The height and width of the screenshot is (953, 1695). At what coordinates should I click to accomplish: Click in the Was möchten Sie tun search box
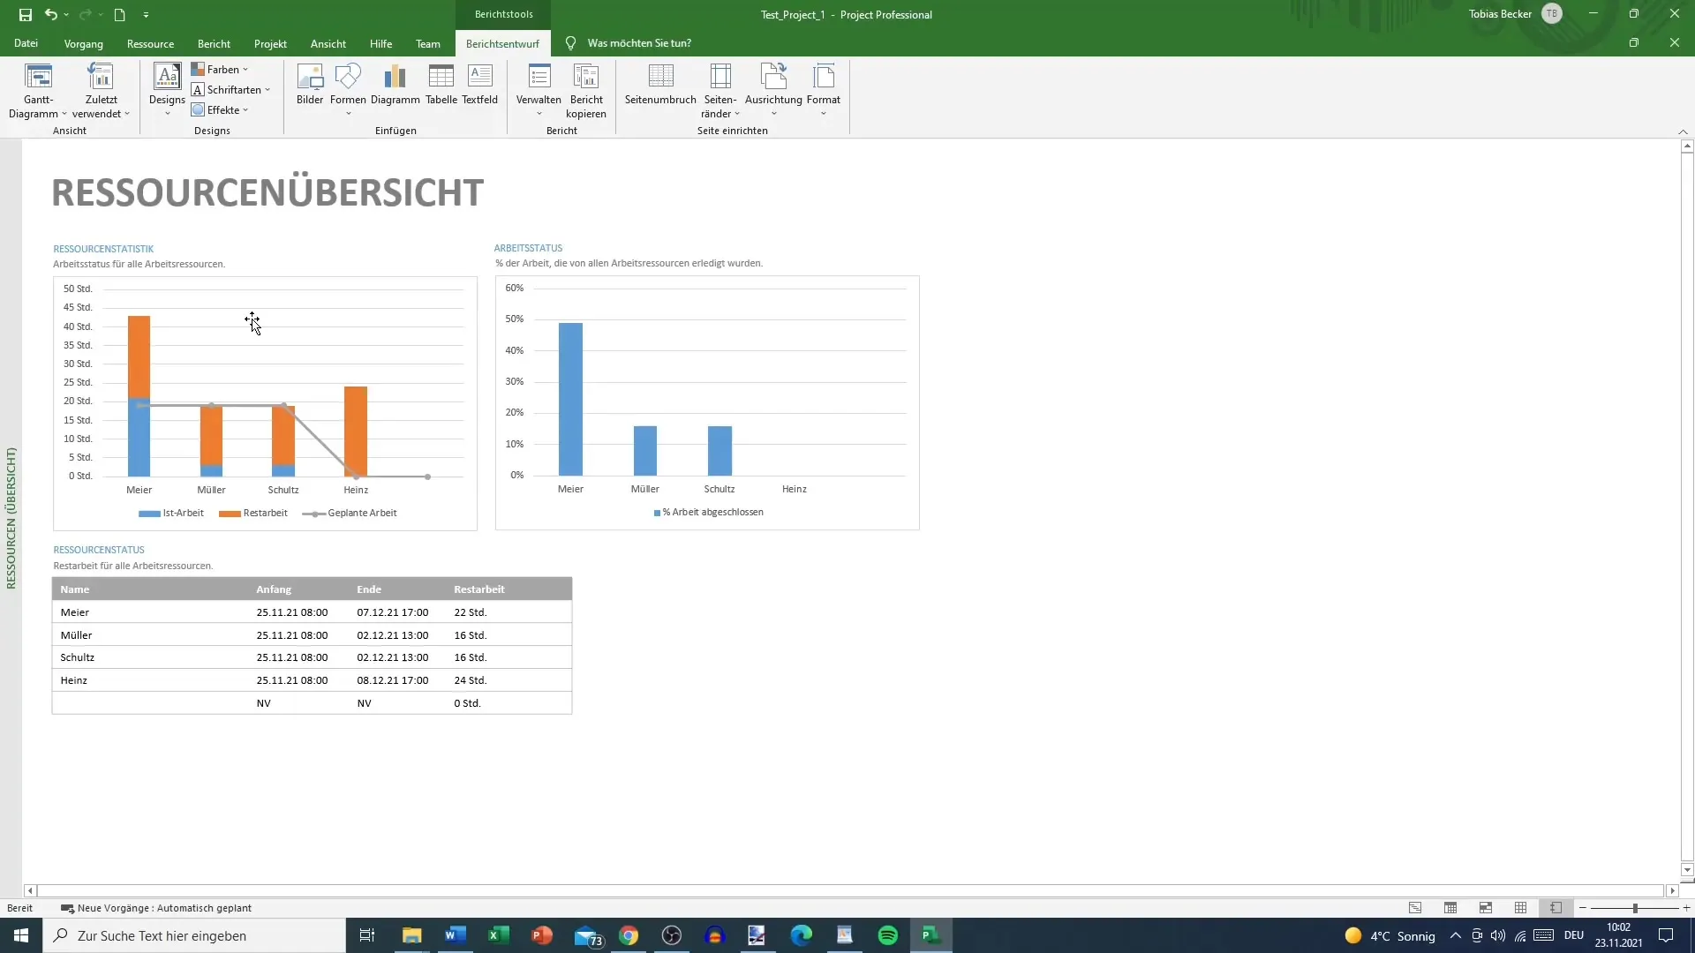click(639, 43)
